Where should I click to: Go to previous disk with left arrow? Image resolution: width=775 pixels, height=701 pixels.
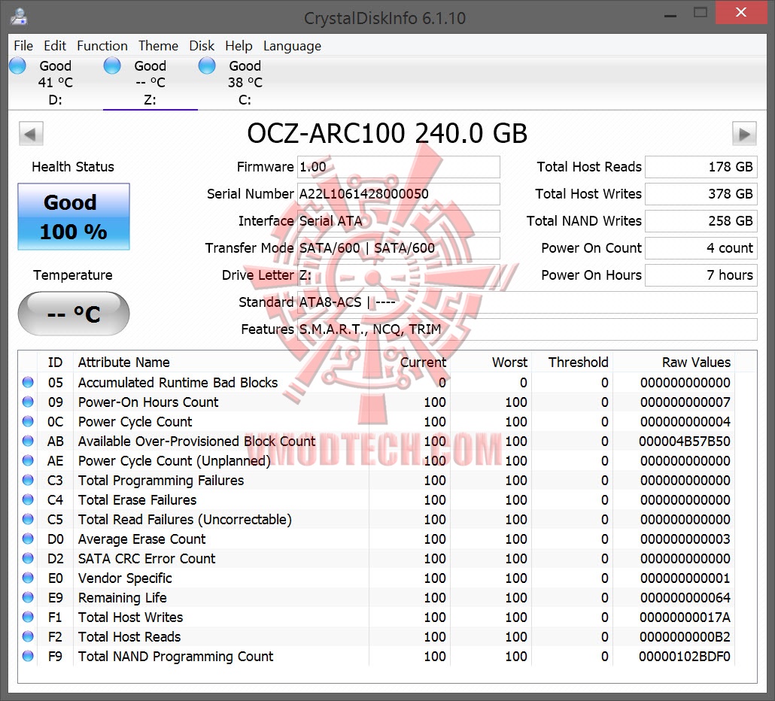[x=31, y=133]
